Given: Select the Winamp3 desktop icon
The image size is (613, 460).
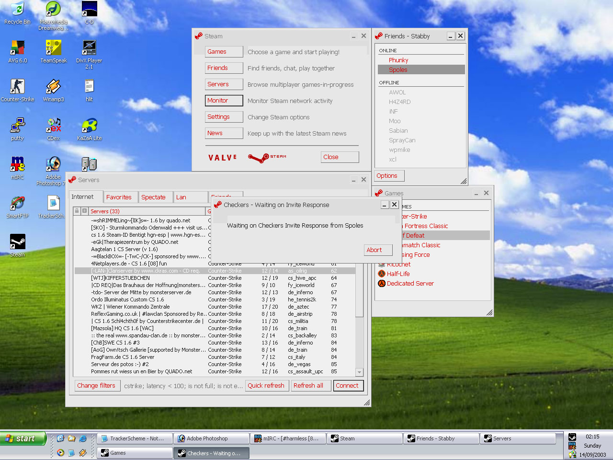Looking at the screenshot, I should tap(53, 91).
